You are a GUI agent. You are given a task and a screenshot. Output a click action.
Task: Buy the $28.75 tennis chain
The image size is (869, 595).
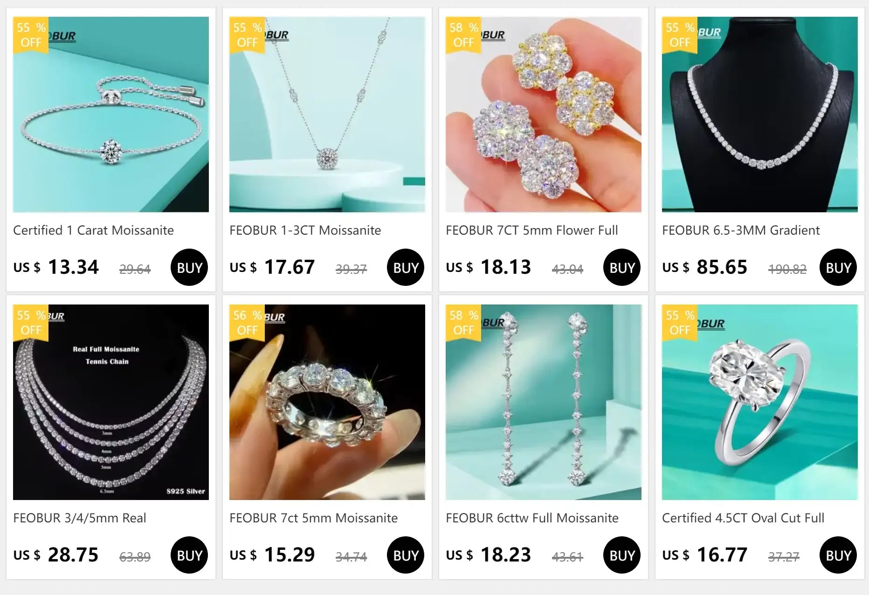point(189,555)
